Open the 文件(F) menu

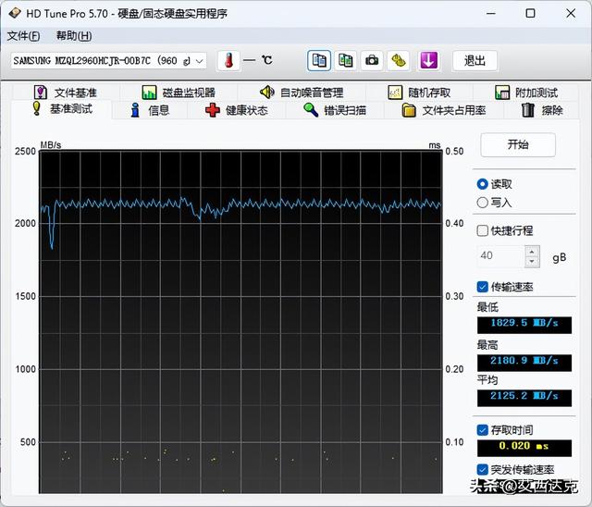point(23,36)
